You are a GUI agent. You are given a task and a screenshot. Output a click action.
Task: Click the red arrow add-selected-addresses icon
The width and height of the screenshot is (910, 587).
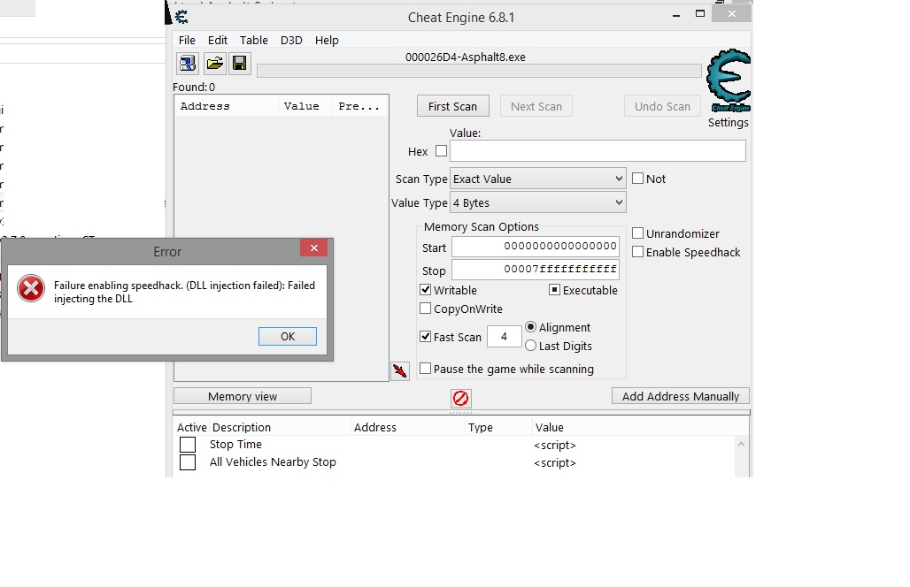[400, 371]
